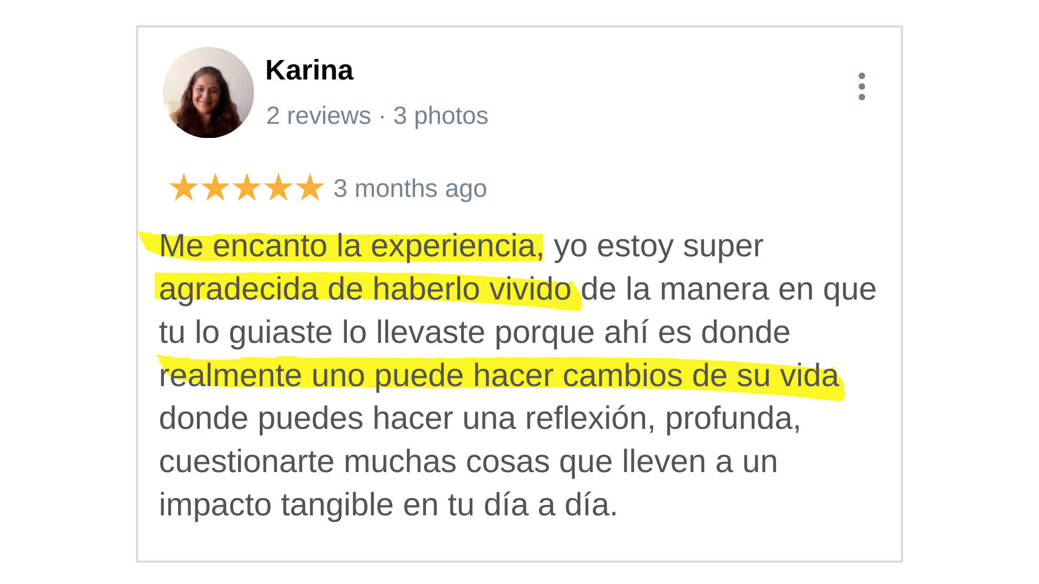Click the '3 photos' text
Screen dimensions: 1039x584
(440, 116)
